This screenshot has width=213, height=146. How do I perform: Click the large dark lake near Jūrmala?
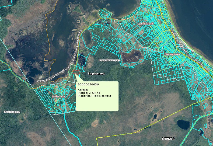[x=183, y=124]
